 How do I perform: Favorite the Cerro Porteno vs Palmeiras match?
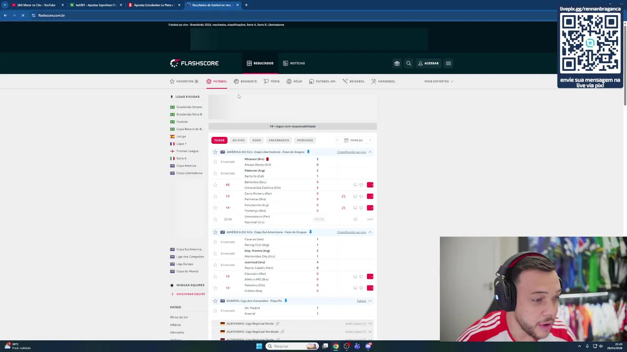pyautogui.click(x=215, y=196)
